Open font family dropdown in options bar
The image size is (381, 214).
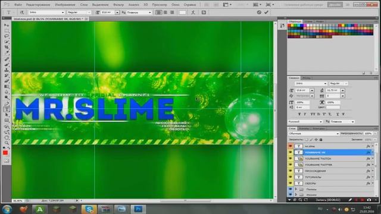tap(63, 12)
